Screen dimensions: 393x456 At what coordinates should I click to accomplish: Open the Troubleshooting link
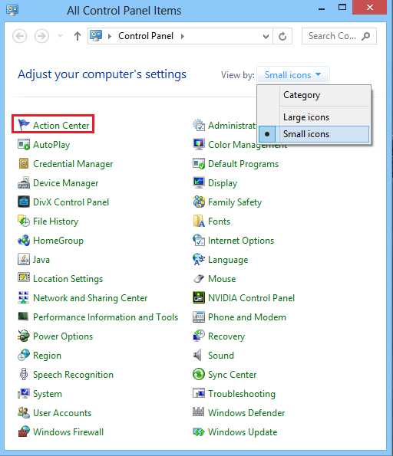pyautogui.click(x=242, y=394)
